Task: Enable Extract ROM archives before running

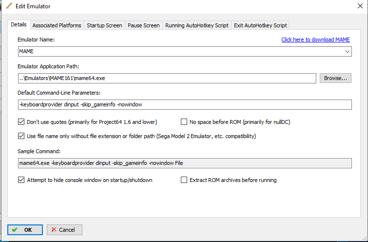Action: pyautogui.click(x=184, y=180)
